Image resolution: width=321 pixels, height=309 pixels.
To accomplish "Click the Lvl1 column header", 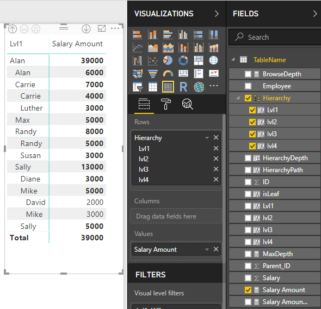I will tap(16, 44).
